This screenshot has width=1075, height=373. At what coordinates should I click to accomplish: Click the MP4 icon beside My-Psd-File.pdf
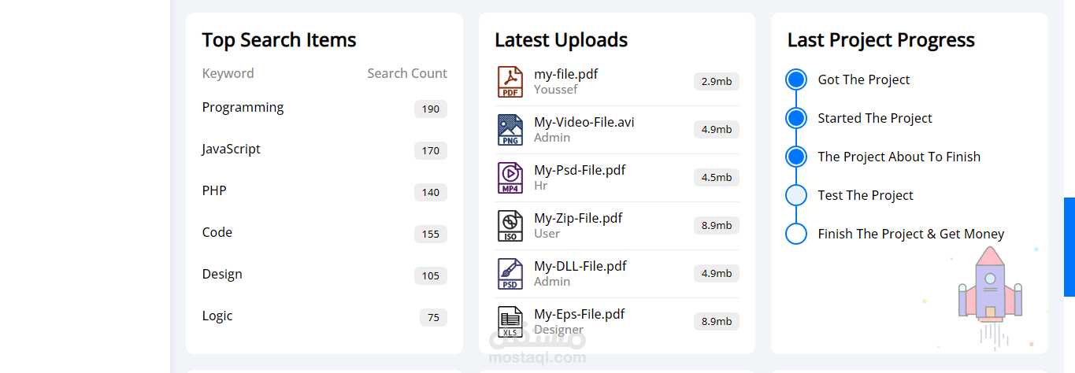(x=510, y=178)
